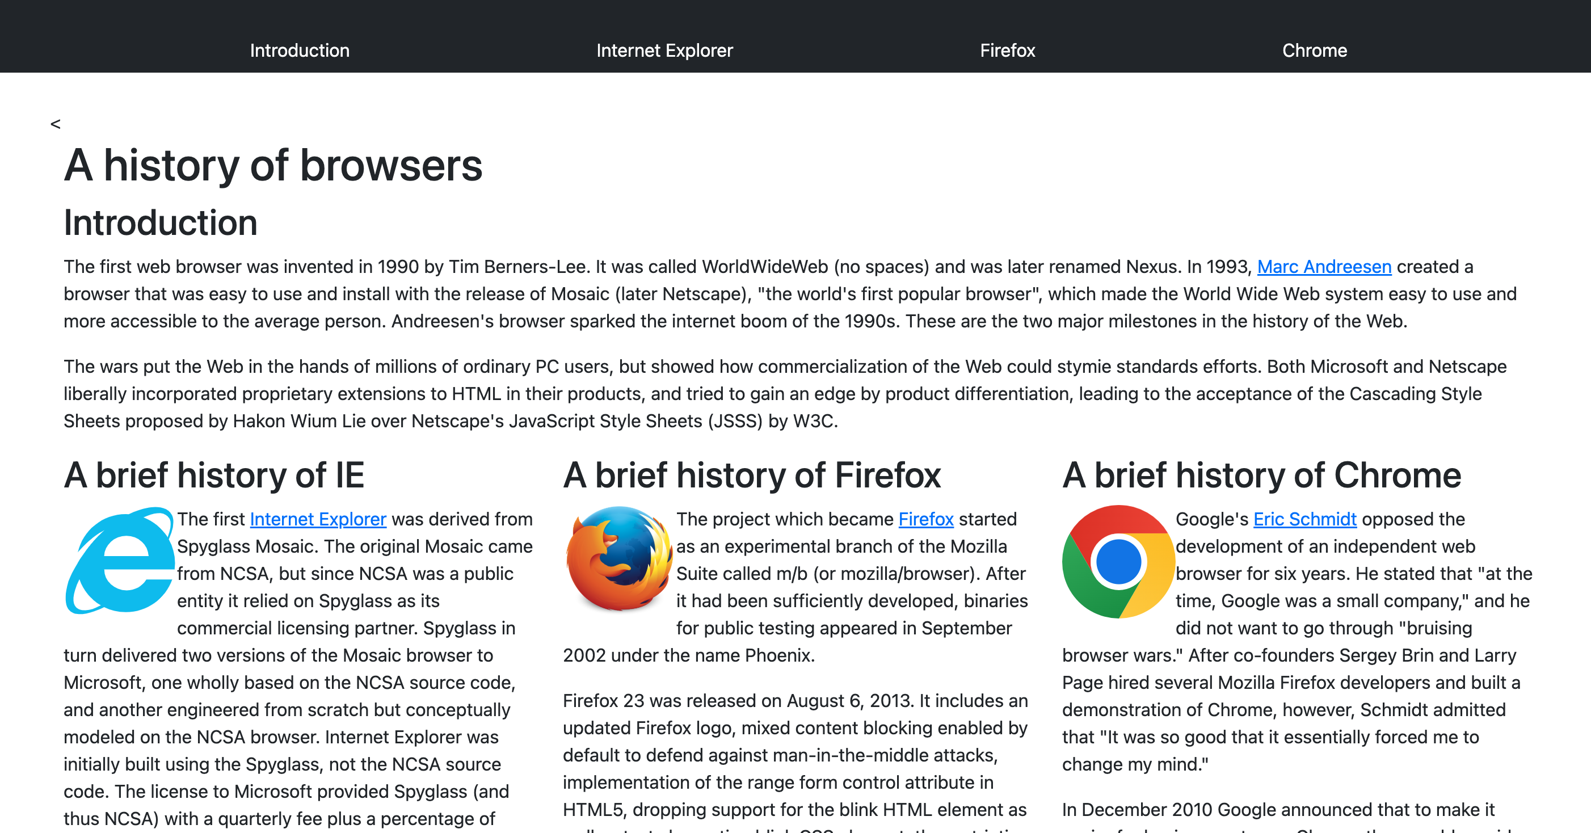Visit the Eric Schmidt link
The width and height of the screenshot is (1591, 833).
point(1304,519)
